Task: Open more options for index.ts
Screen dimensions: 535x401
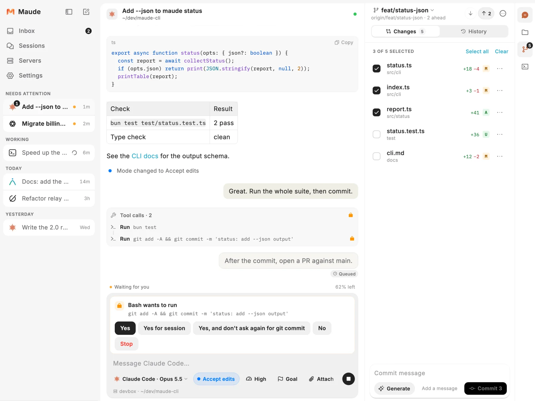Action: [x=500, y=91]
